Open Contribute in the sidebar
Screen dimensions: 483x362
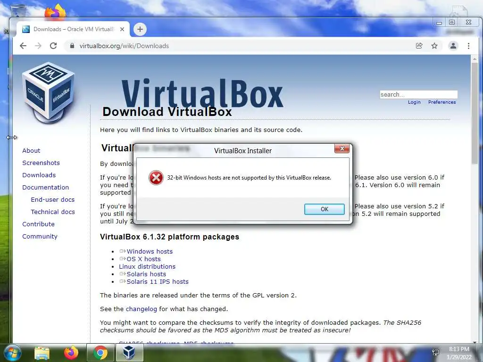coord(38,224)
